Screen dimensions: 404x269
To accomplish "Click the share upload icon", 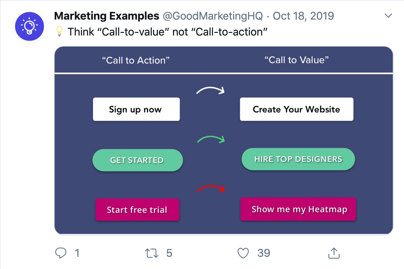I will [x=334, y=253].
